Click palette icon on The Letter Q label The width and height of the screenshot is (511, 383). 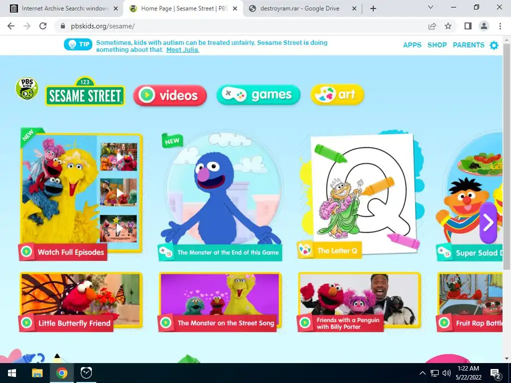pyautogui.click(x=305, y=250)
